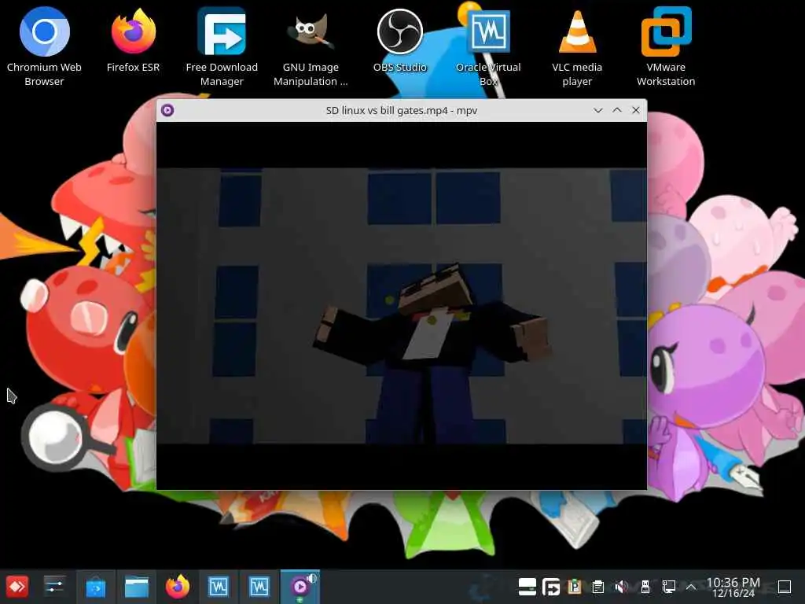
Task: Open the file manager from taskbar
Action: (x=137, y=586)
